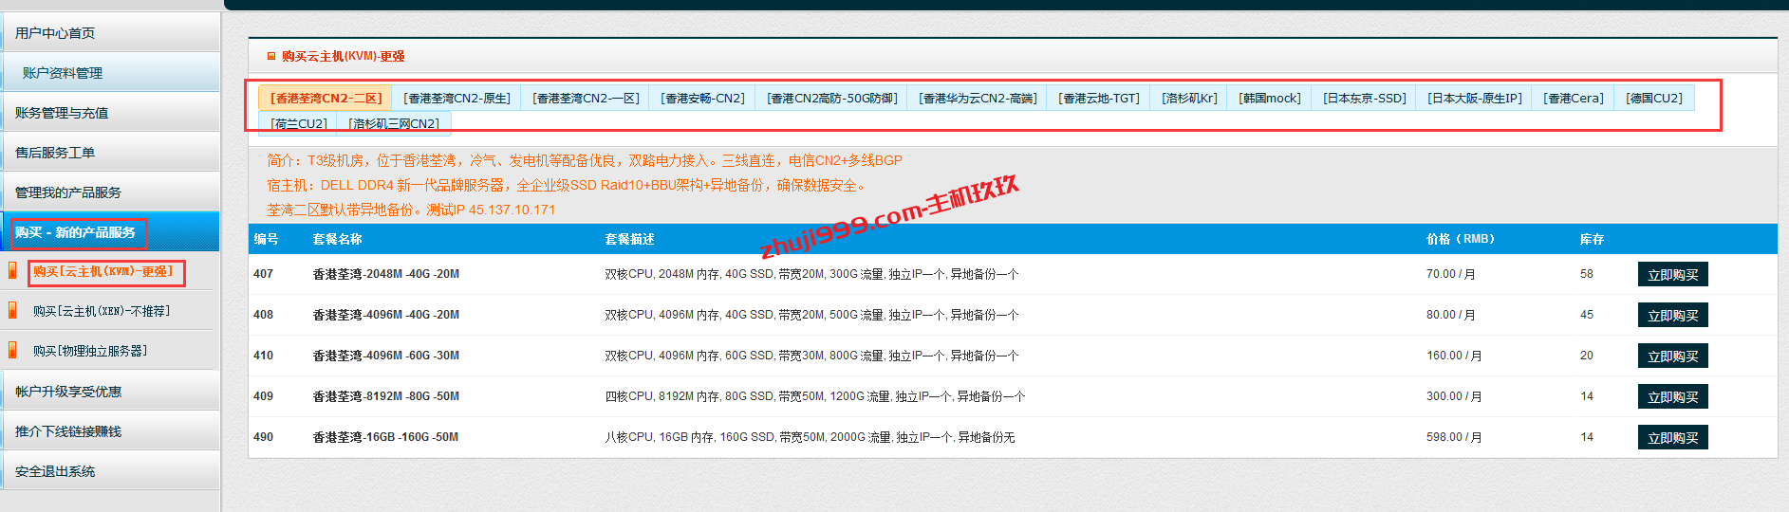Open 购买[云主机(KVM)-更强] link
This screenshot has width=1789, height=512.
pyautogui.click(x=103, y=271)
